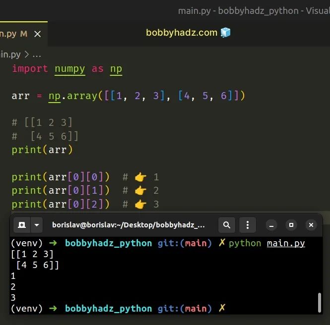Screen dimensions: 330x325
Task: Click the 'import' keyword in the editor
Action: (30, 69)
